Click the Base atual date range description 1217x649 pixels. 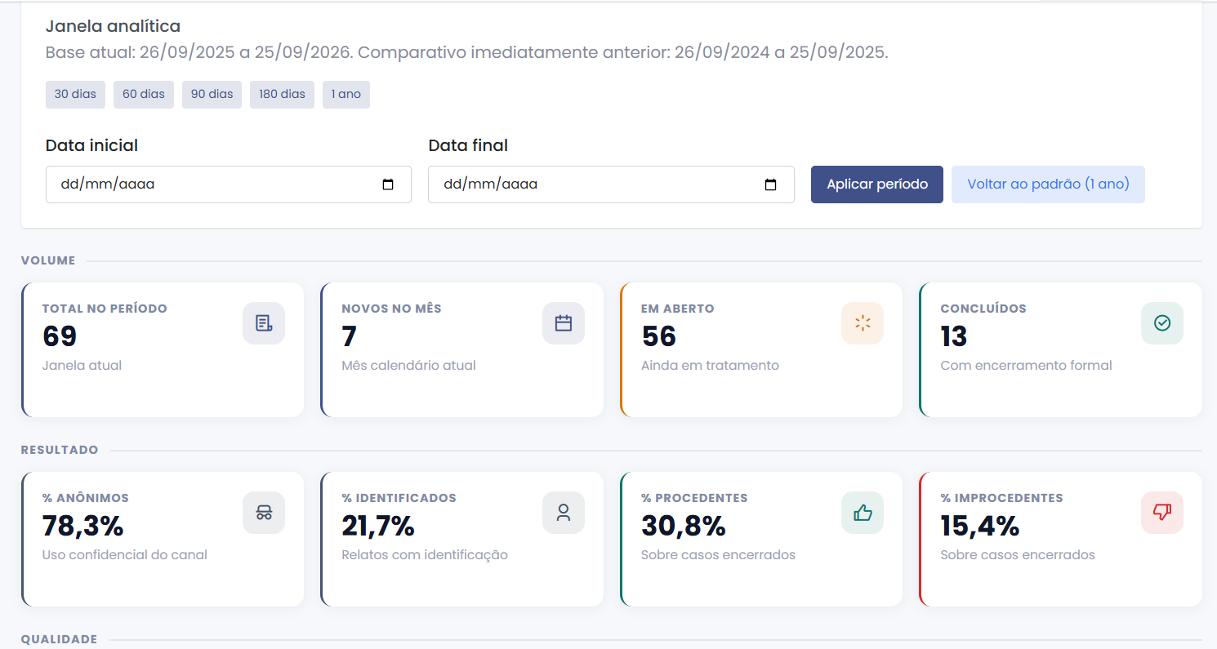pyautogui.click(x=466, y=53)
